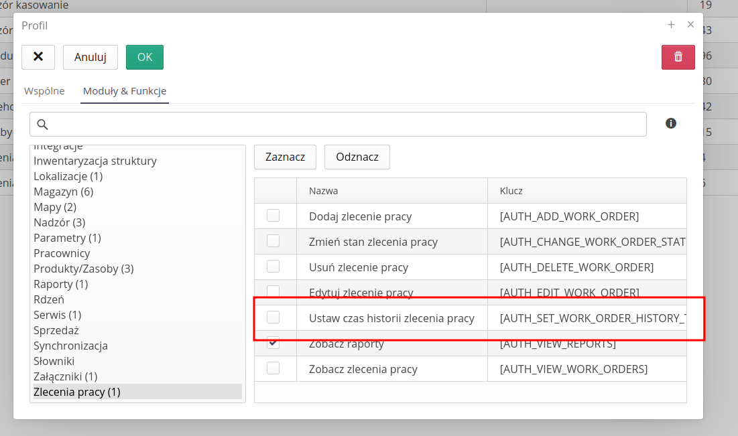Enable the Dodaj zlecenie pracy checkbox
Viewport: 738px width, 436px height.
tap(273, 216)
